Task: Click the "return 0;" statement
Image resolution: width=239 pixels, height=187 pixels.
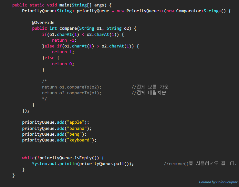Action: coord(63,64)
